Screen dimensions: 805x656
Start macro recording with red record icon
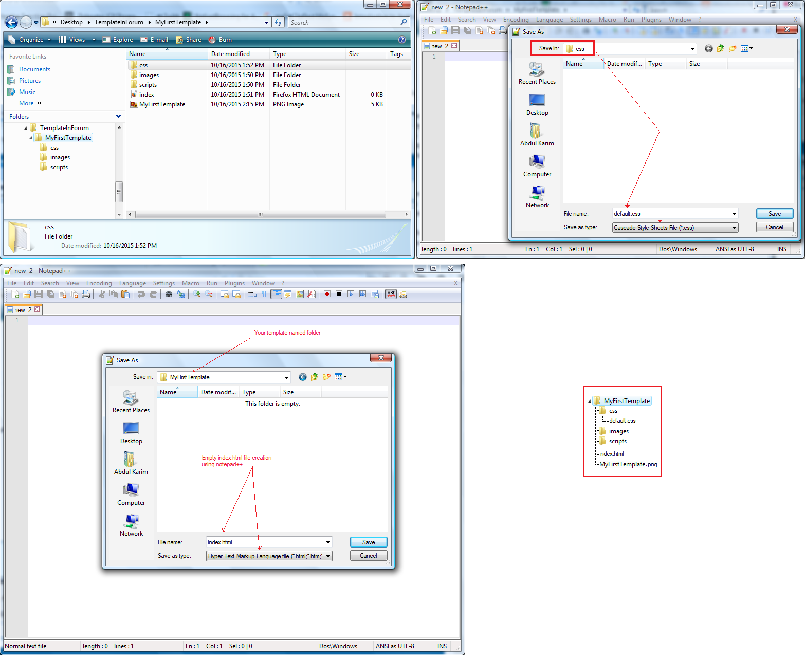coord(327,294)
